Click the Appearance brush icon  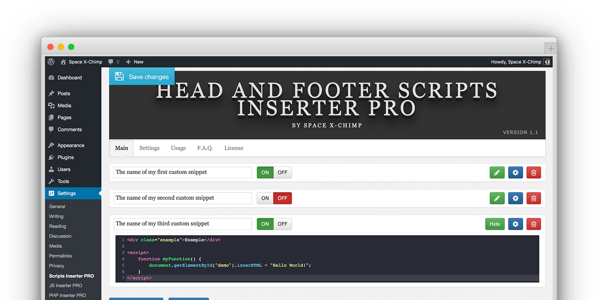(51, 145)
